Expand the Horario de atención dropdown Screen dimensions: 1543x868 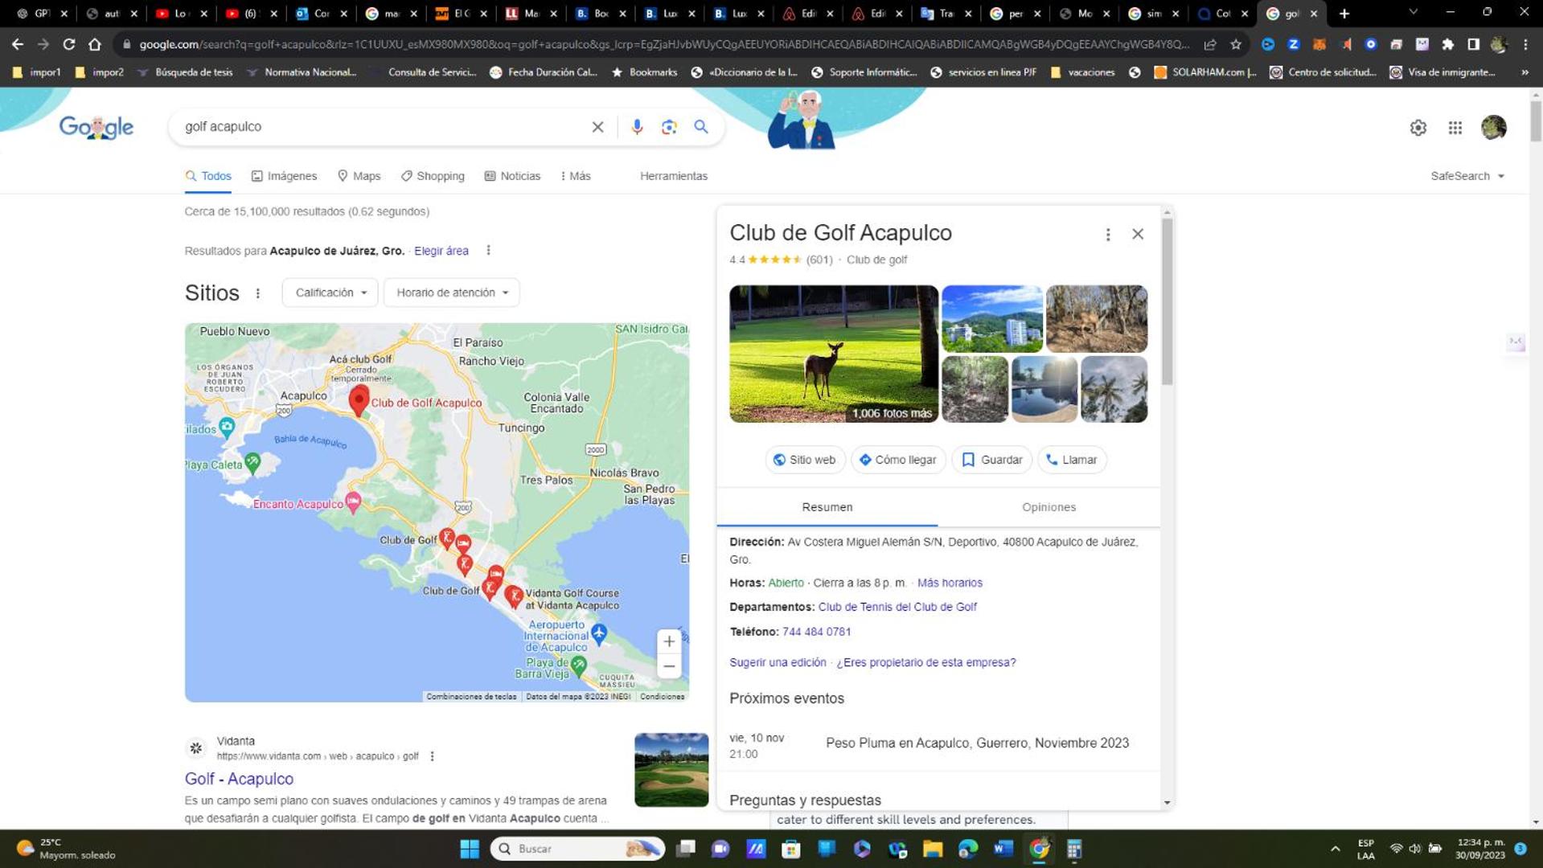pos(452,293)
